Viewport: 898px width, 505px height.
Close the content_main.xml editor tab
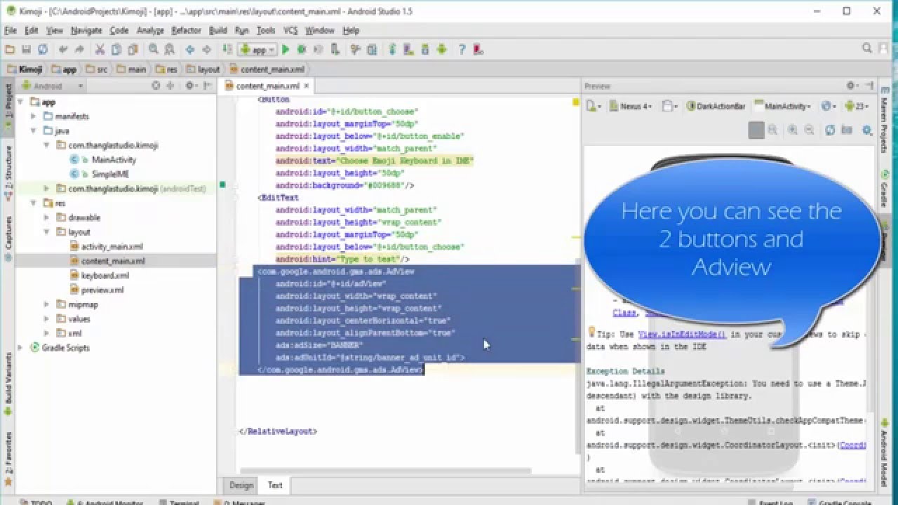pyautogui.click(x=307, y=86)
